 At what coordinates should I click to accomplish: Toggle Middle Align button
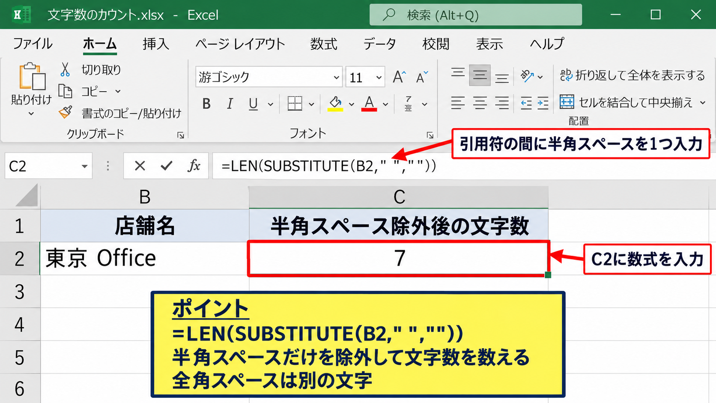(x=480, y=75)
